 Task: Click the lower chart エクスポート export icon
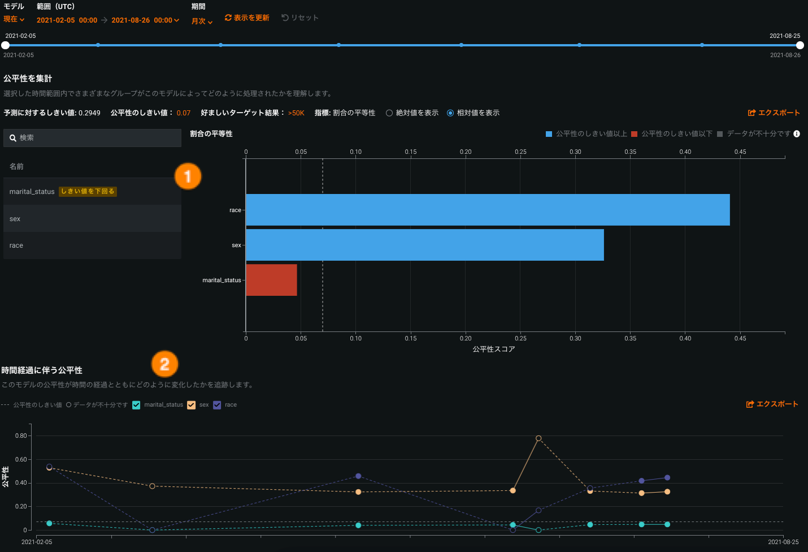coord(750,404)
